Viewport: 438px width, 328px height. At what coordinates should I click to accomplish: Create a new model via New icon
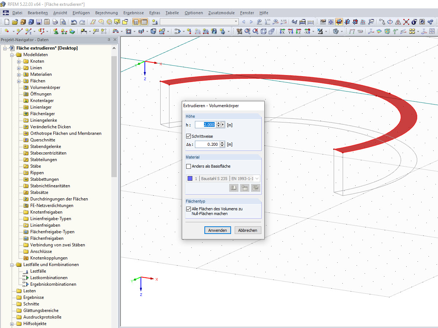[7, 22]
